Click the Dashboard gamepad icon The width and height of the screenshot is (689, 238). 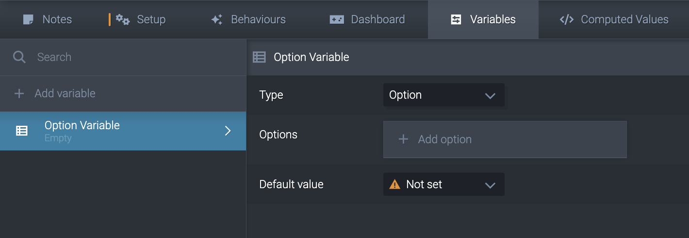(337, 20)
